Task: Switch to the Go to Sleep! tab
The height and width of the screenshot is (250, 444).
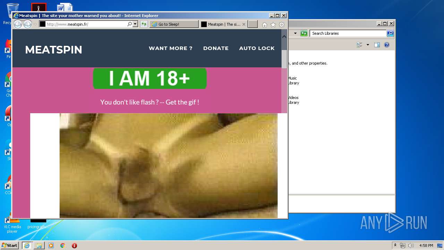Action: (174, 24)
